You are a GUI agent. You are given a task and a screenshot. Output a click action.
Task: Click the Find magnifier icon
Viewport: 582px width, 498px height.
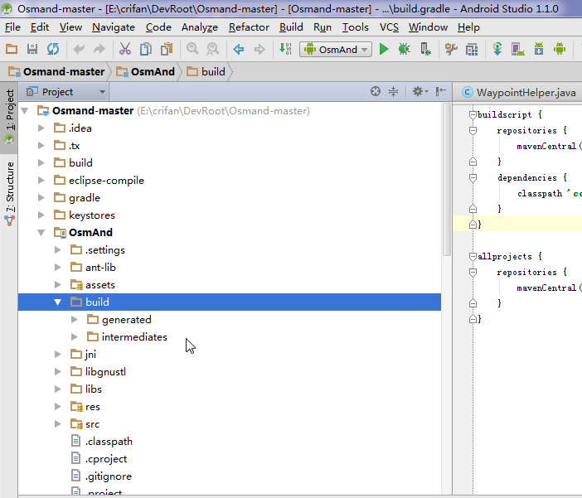192,49
